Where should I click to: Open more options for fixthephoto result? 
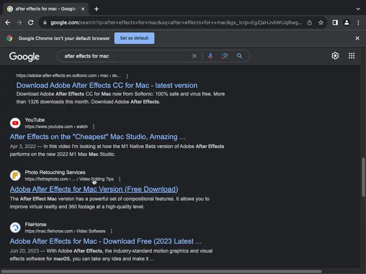point(119,179)
